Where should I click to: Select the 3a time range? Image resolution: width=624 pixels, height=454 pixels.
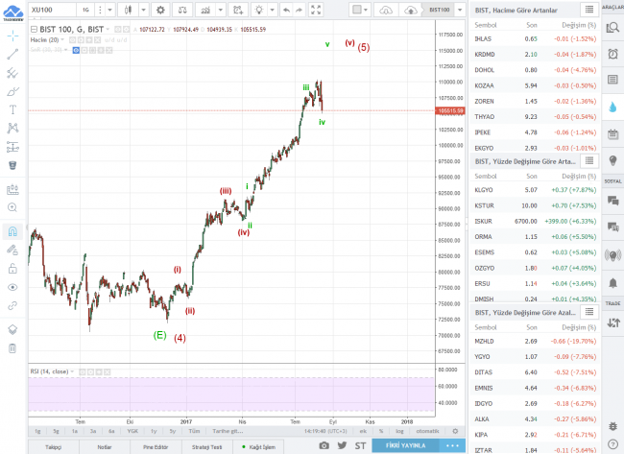point(93,431)
